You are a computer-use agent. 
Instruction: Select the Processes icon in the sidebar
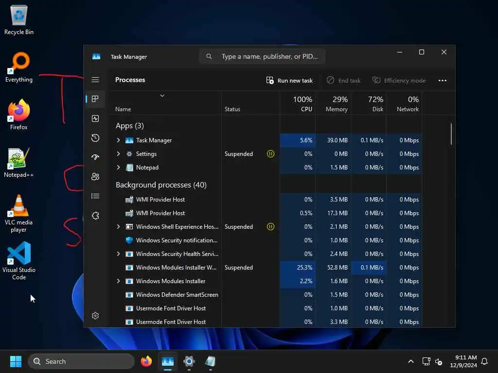tap(95, 99)
